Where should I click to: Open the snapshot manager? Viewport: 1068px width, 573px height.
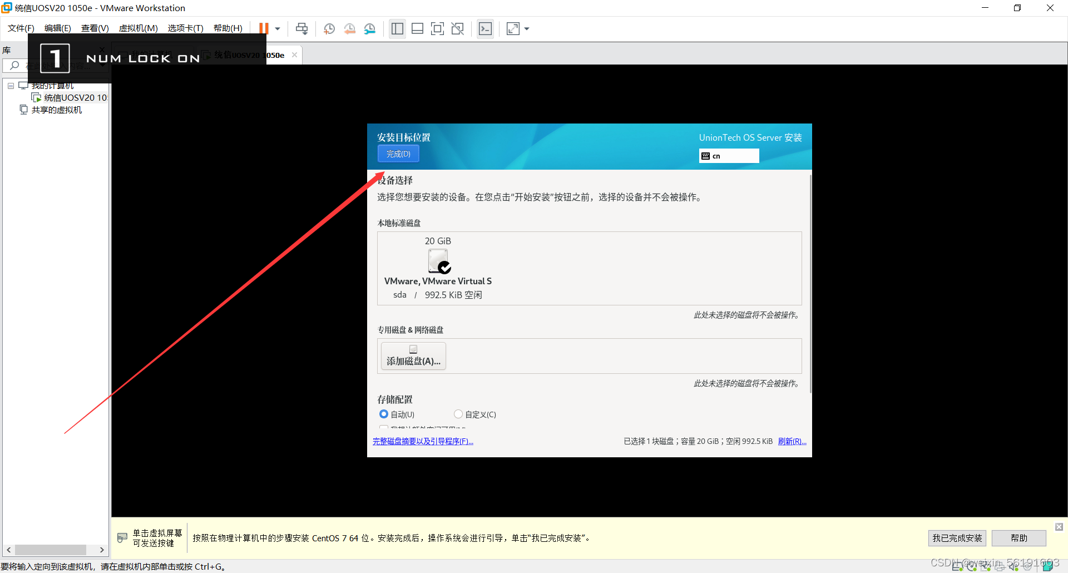[x=369, y=28]
